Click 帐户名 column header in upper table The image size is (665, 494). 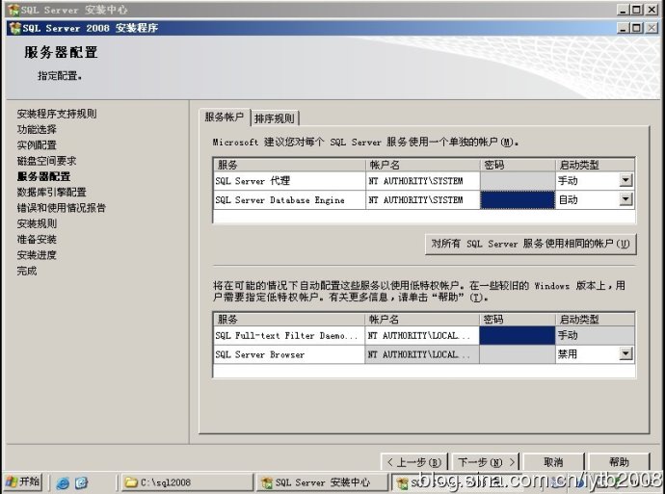point(423,165)
